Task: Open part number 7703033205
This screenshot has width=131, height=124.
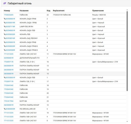Action: click(x=8, y=15)
